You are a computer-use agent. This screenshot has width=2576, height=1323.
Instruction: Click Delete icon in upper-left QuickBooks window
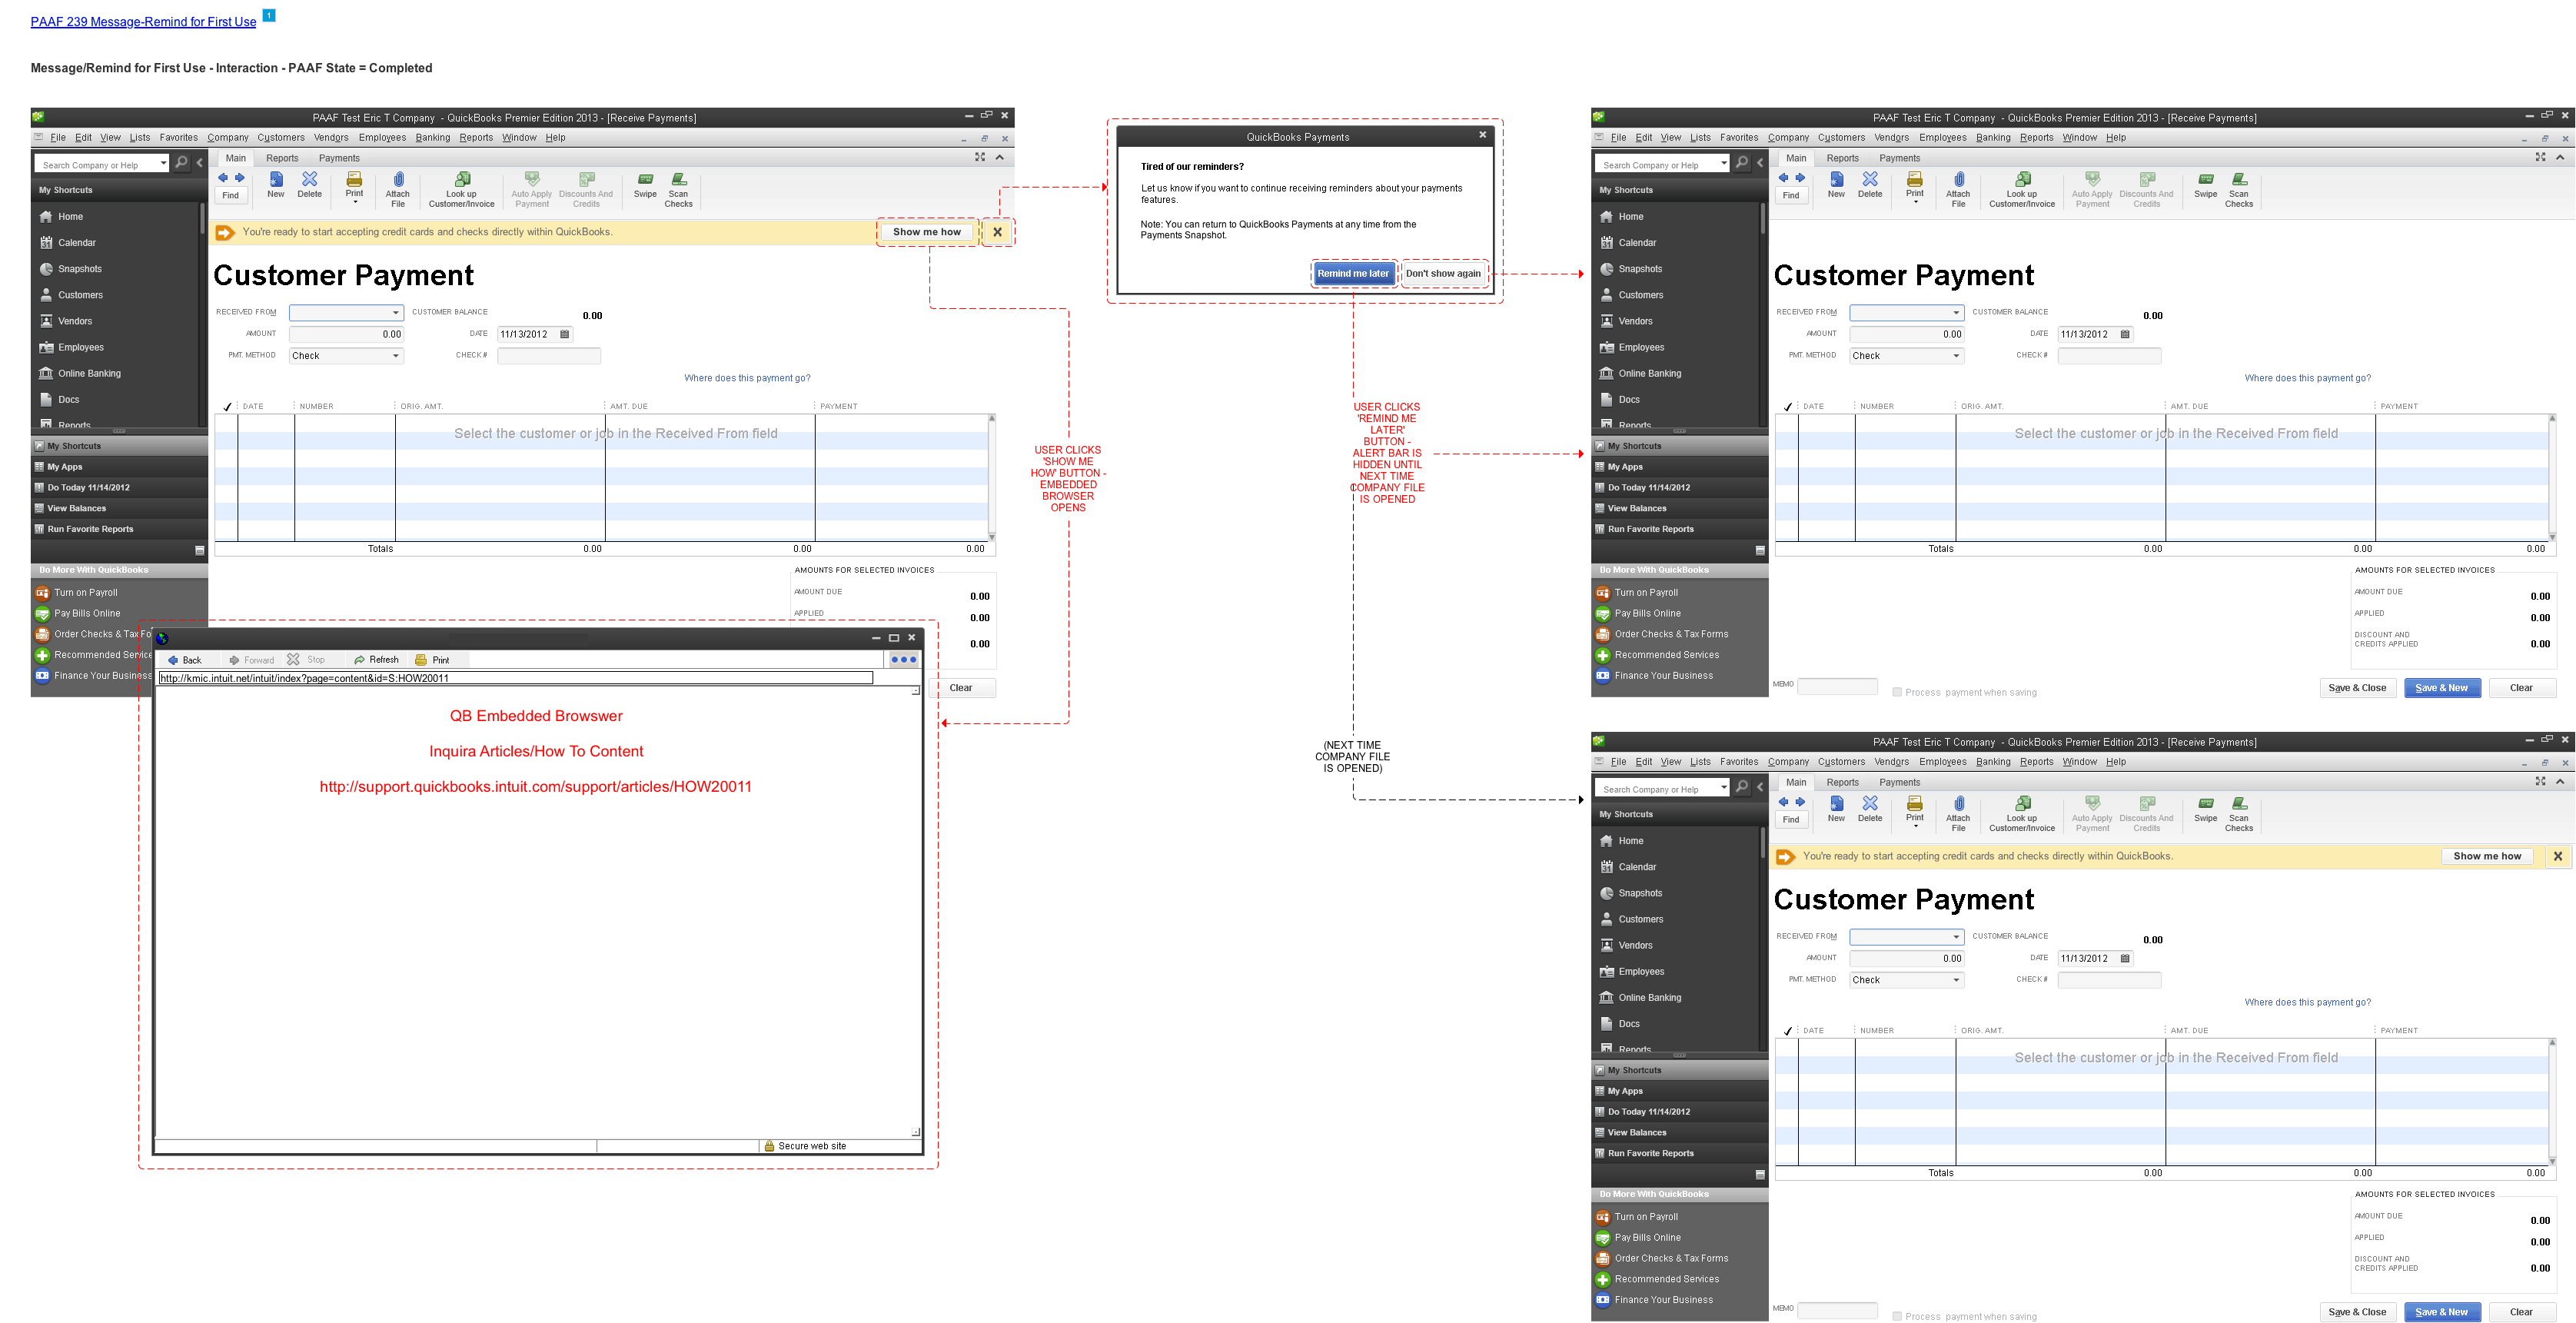[310, 184]
